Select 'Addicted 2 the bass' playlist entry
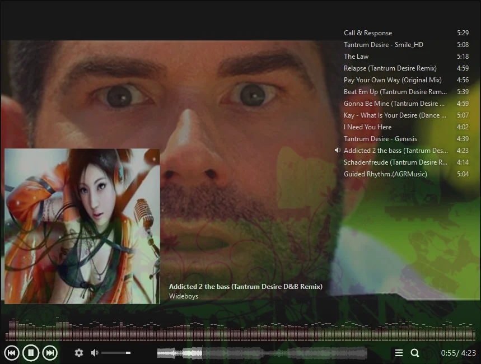The width and height of the screenshot is (481, 364). [x=406, y=151]
